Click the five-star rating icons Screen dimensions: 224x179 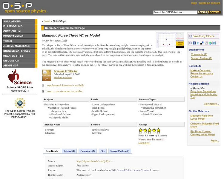[x=149, y=130]
